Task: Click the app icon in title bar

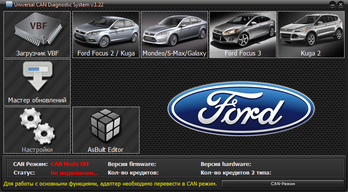Action: [x=9, y=5]
